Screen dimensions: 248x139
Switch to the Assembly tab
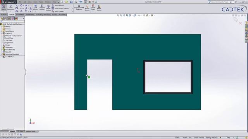pyautogui.click(x=62, y=15)
